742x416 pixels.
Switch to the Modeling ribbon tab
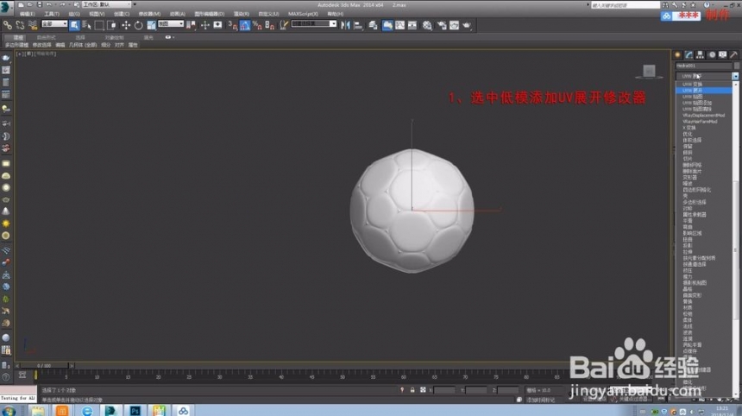pos(18,37)
